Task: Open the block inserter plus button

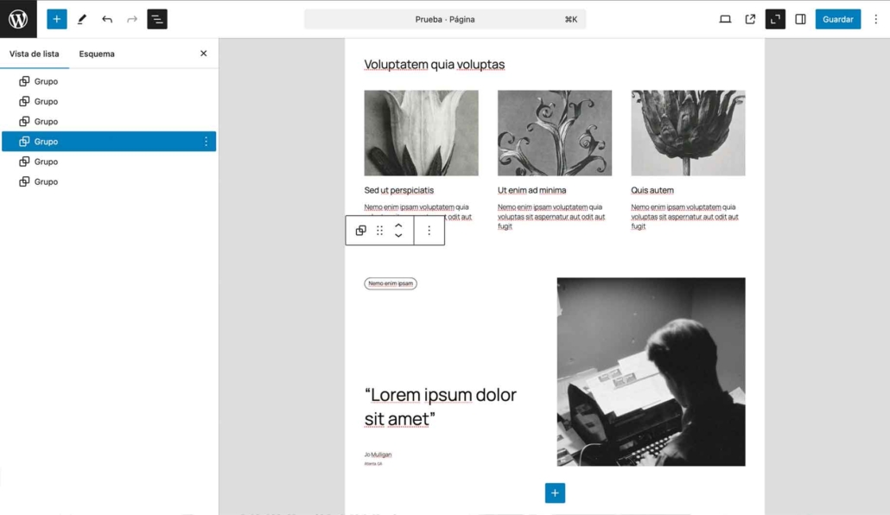Action: point(57,19)
